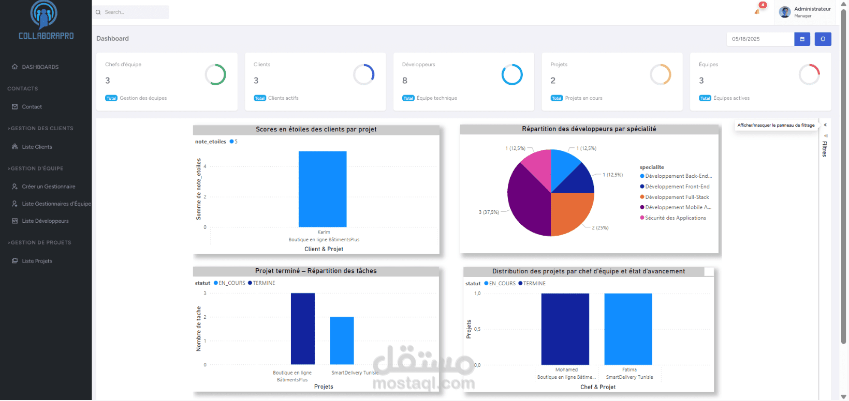Click the Liste Projets icon
This screenshot has height=401, width=849.
click(x=14, y=261)
